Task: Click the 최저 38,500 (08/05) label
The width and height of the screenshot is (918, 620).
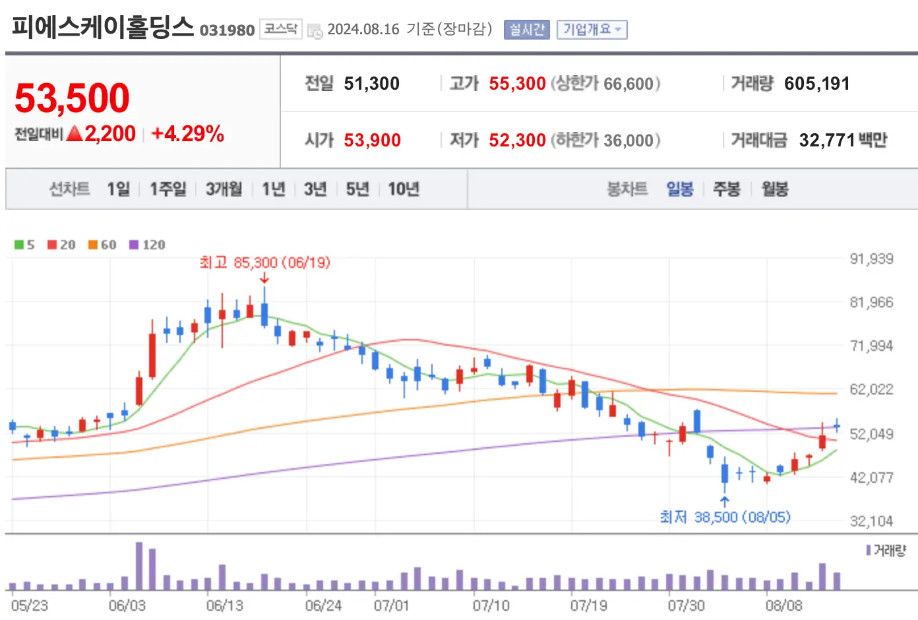Action: click(725, 517)
